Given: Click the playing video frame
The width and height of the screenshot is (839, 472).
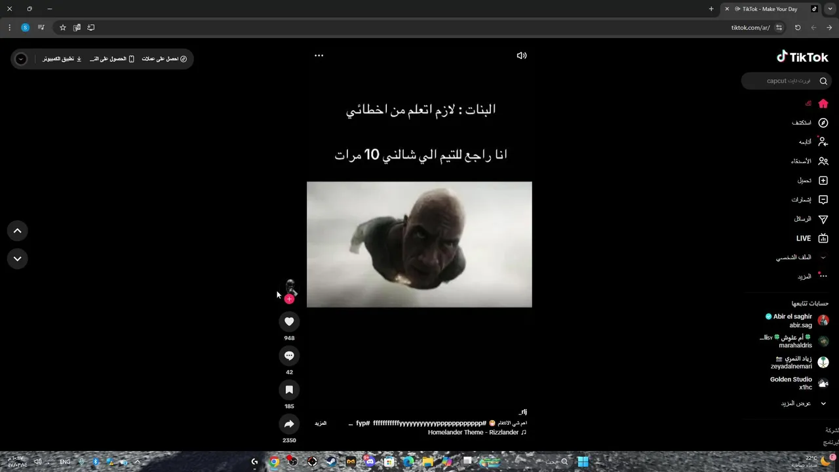Looking at the screenshot, I should tap(419, 245).
